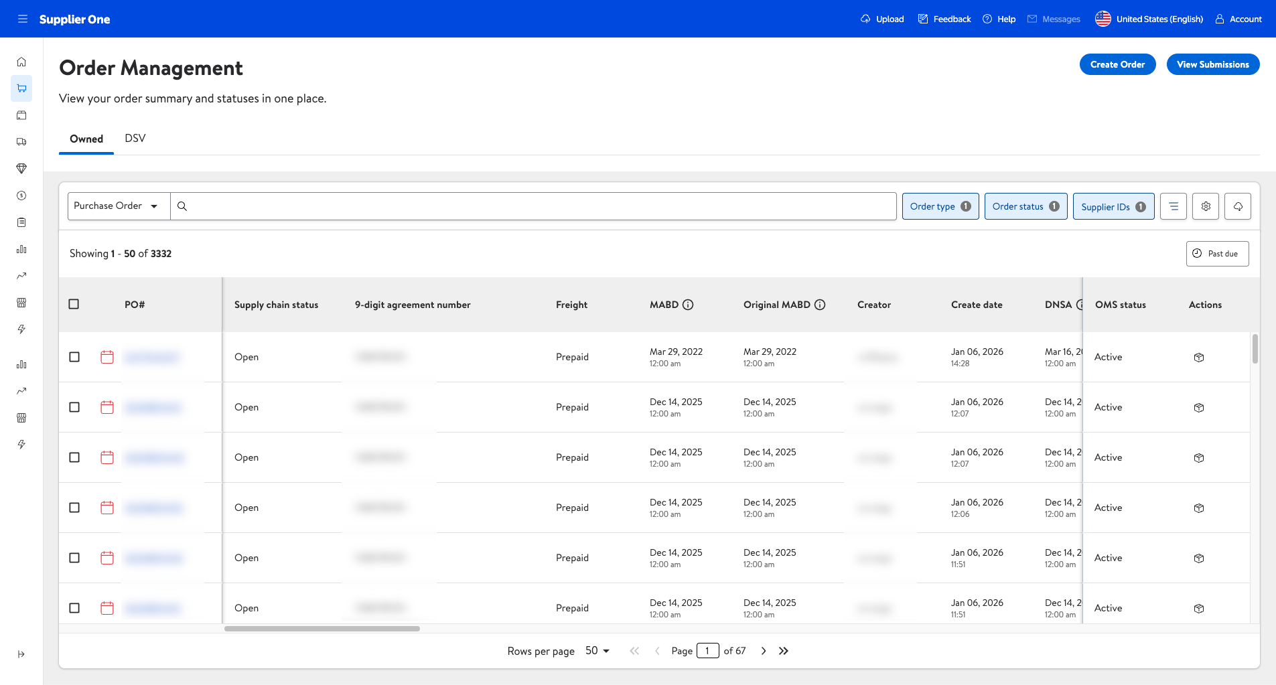Click the MABD info icon
The image size is (1276, 685).
coord(688,305)
